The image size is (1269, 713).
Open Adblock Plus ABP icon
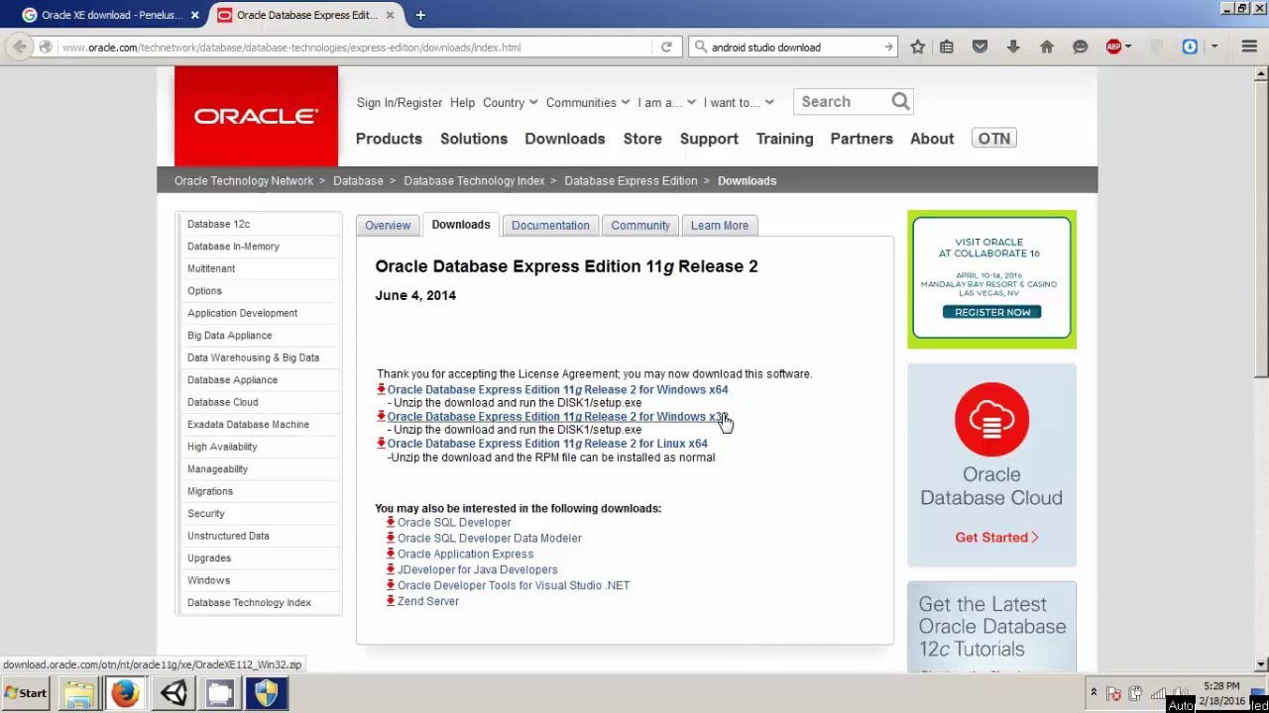(1113, 47)
